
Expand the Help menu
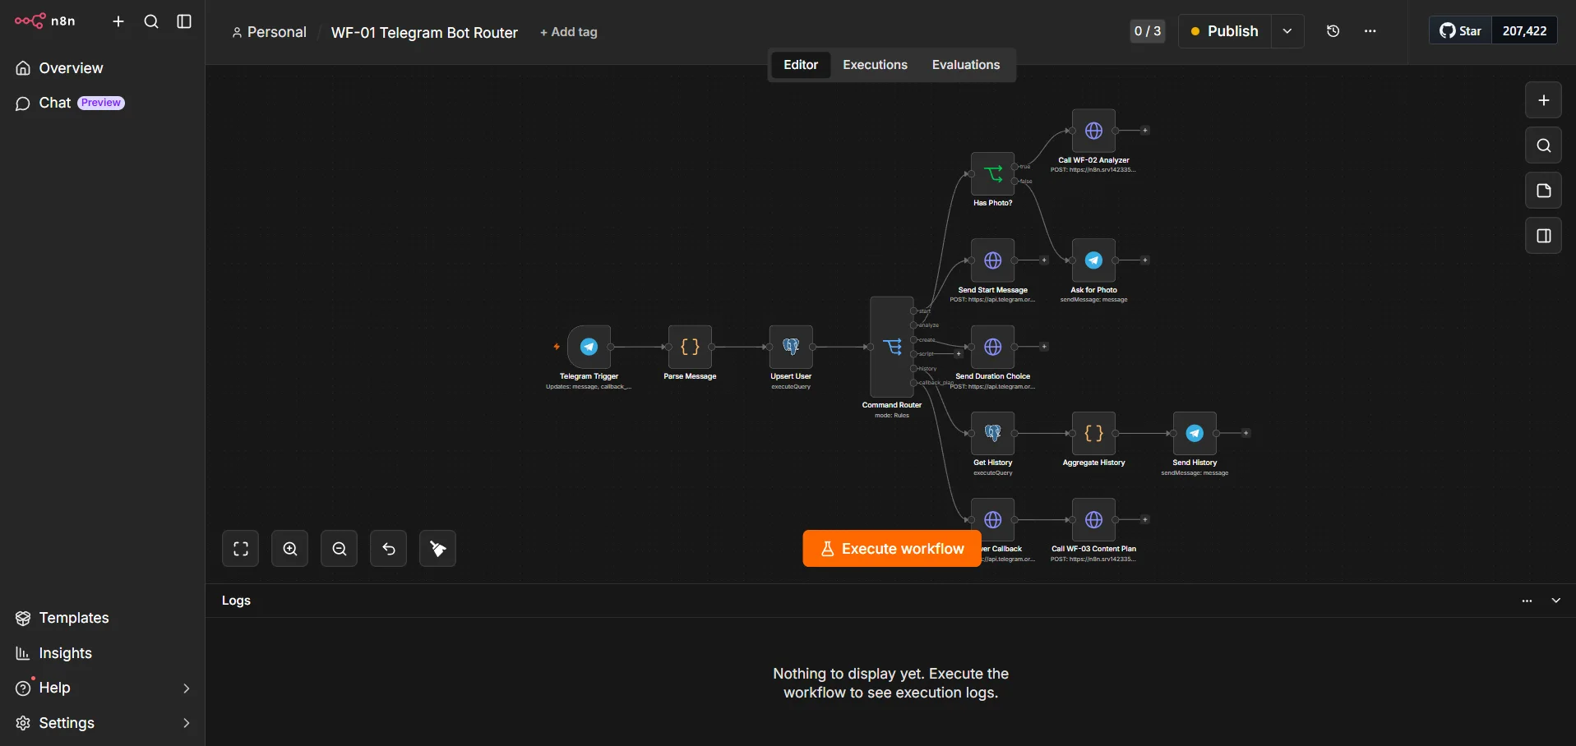103,688
